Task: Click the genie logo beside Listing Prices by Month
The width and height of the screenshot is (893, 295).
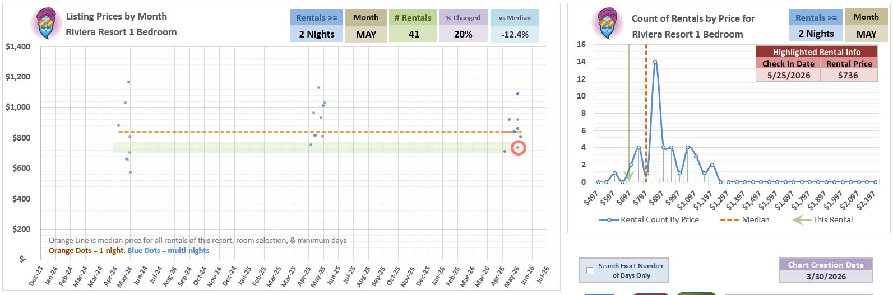Action: [46, 24]
